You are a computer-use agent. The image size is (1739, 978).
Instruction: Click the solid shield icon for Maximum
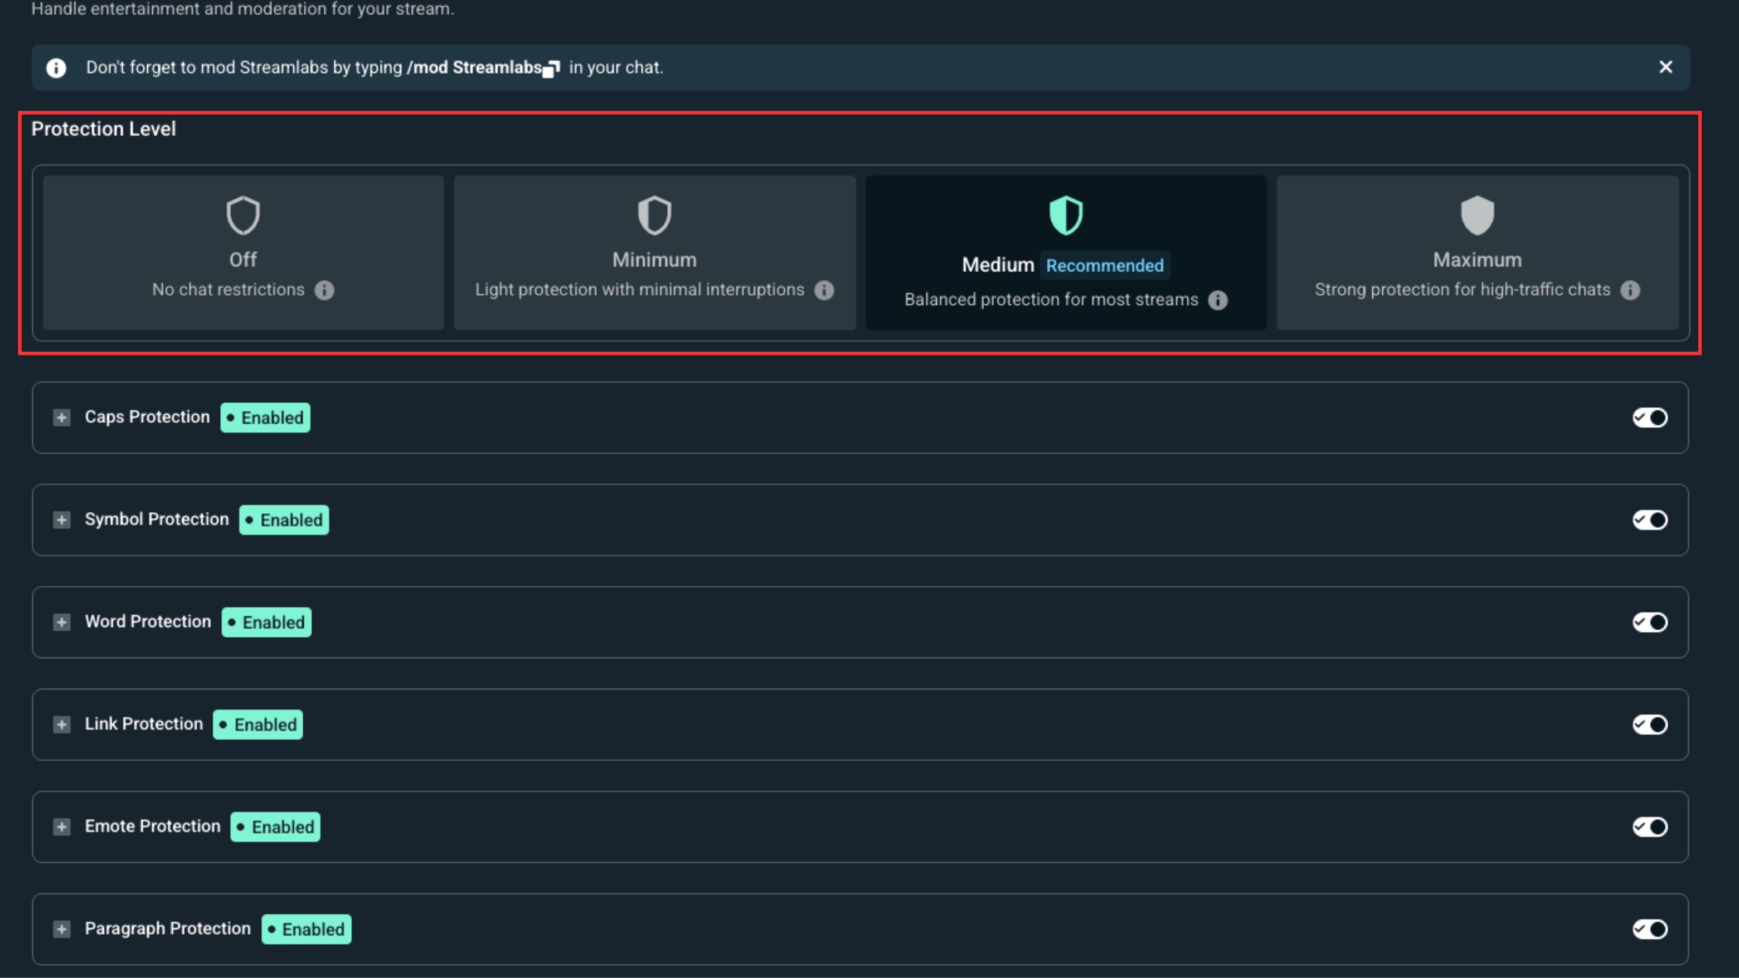click(x=1477, y=215)
